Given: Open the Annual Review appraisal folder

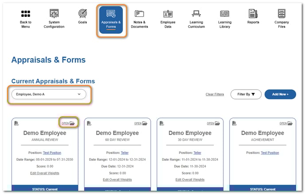Looking at the screenshot, I should [68, 123].
